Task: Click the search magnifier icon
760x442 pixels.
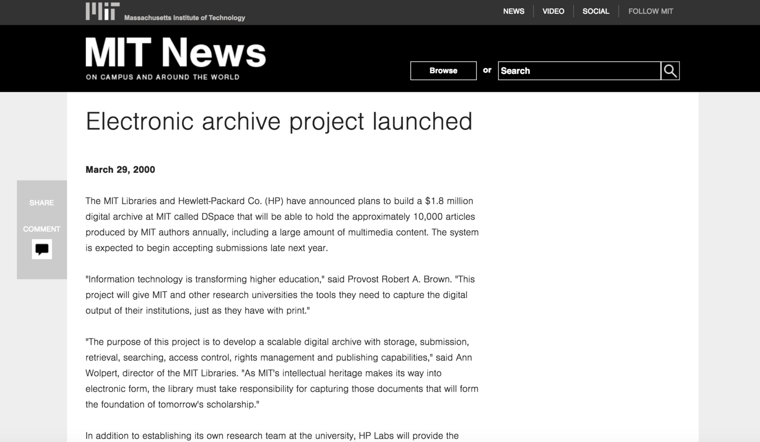Action: click(x=670, y=71)
